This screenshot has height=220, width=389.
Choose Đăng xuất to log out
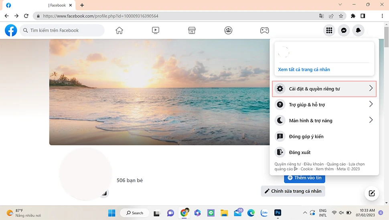click(300, 152)
